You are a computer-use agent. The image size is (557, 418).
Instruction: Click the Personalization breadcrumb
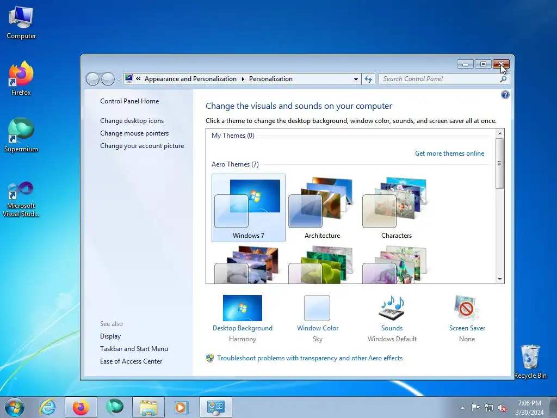point(271,79)
